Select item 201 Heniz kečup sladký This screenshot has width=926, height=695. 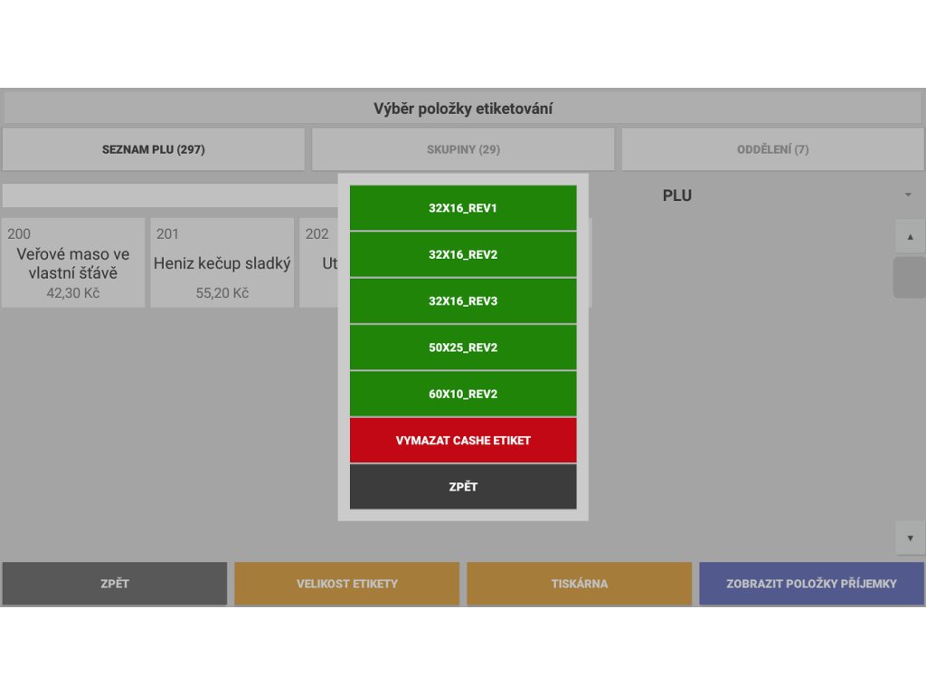pos(222,262)
